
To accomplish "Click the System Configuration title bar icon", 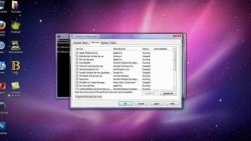I will [73, 36].
